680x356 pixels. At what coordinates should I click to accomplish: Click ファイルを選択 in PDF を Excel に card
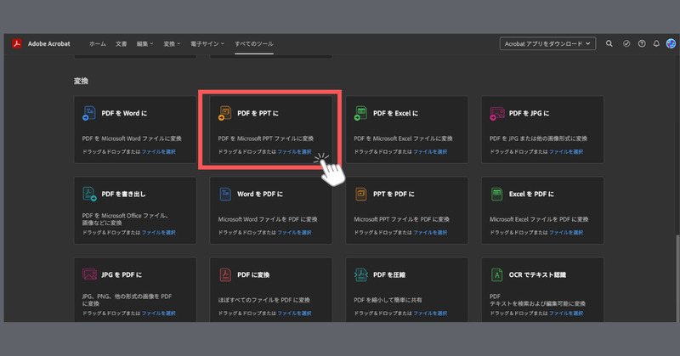pyautogui.click(x=430, y=152)
